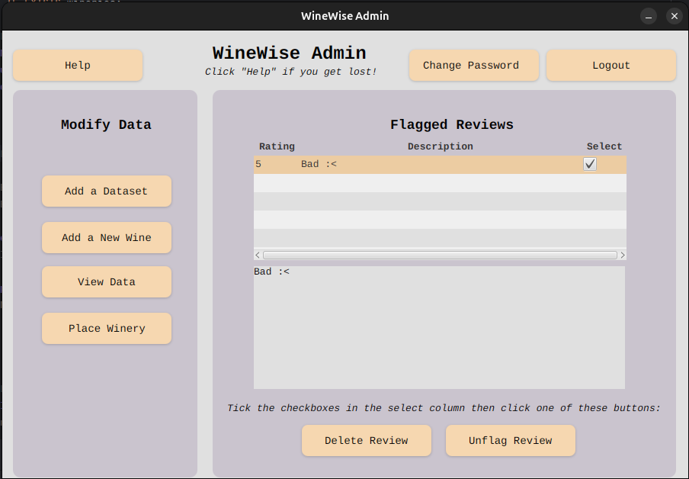The height and width of the screenshot is (479, 689).
Task: Click the Select column header
Action: (x=604, y=146)
